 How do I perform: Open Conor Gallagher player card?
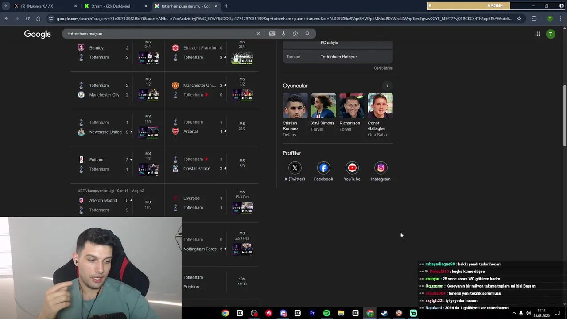coord(380,115)
